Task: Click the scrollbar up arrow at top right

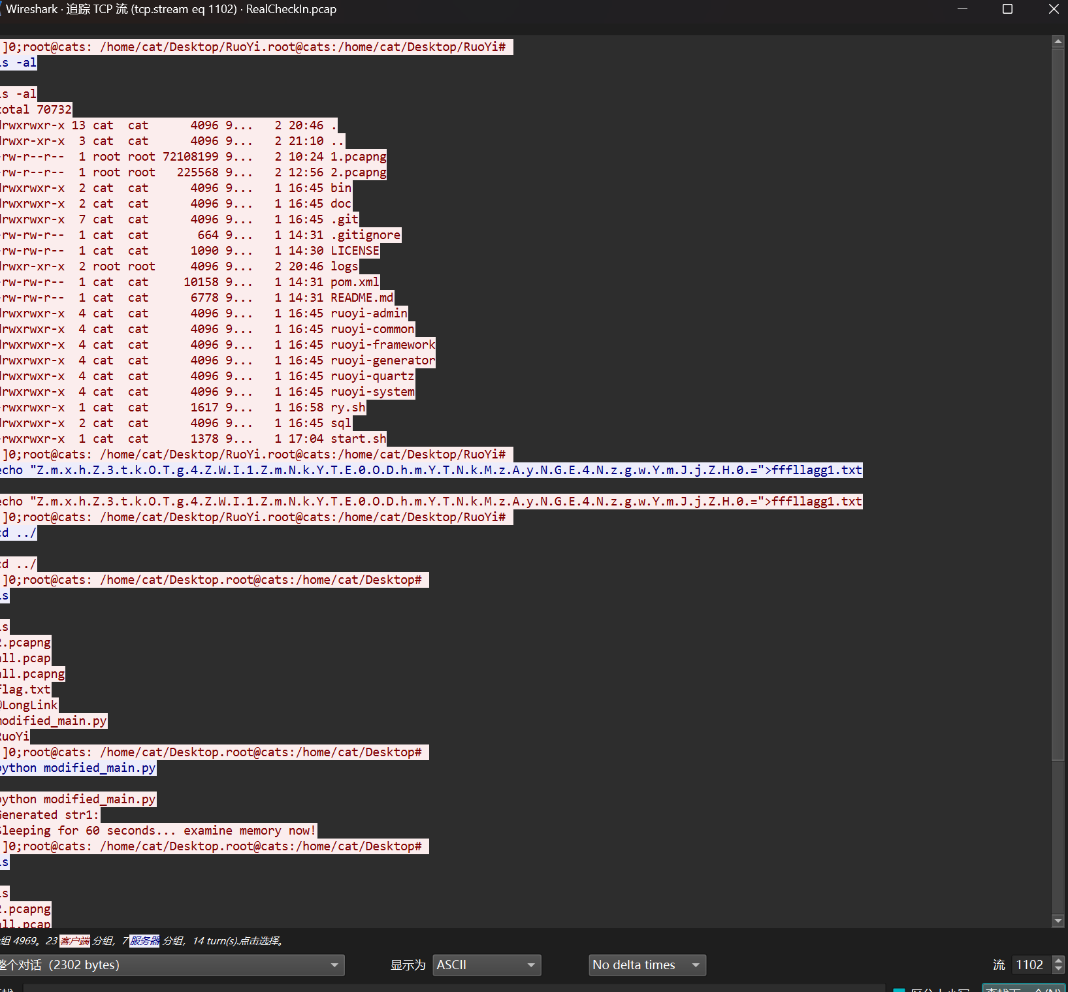Action: coord(1058,41)
